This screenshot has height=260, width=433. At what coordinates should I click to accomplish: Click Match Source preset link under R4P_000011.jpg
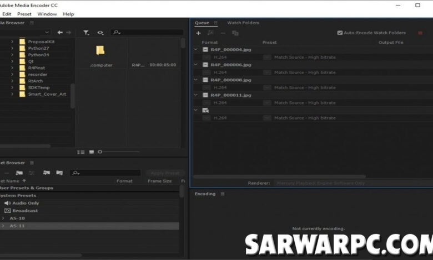coord(305,103)
